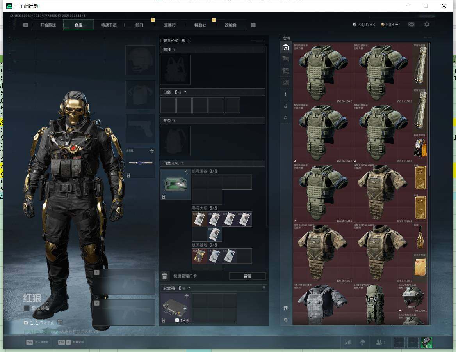Swap the melee weapon with arrows icon
The image size is (456, 352).
point(151,151)
